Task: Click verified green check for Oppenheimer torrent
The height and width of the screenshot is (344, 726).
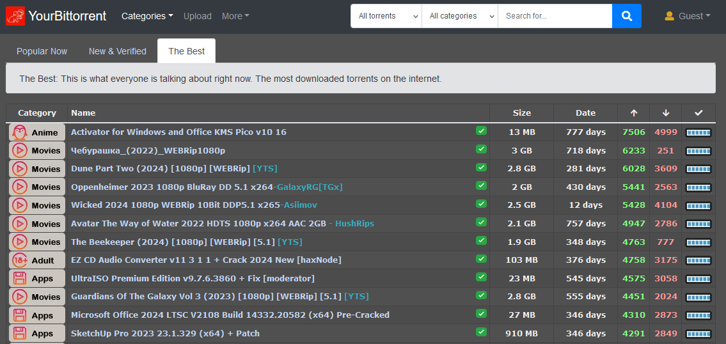Action: (x=481, y=185)
